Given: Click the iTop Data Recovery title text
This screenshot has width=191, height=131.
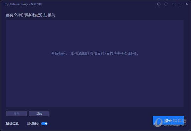Looking at the screenshot, I should pyautogui.click(x=23, y=4).
